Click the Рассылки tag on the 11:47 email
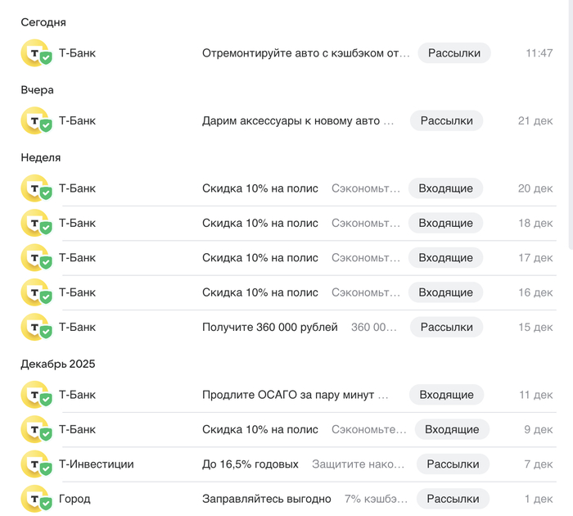 point(454,53)
